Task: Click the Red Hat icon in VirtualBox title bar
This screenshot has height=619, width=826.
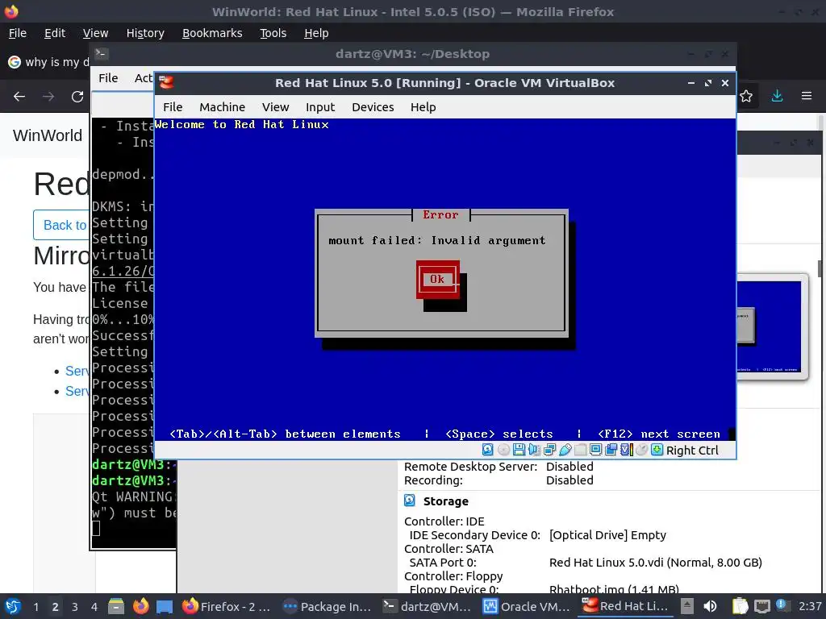Action: [166, 83]
